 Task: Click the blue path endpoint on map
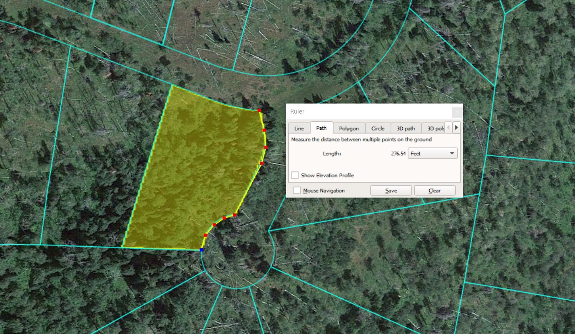202,250
